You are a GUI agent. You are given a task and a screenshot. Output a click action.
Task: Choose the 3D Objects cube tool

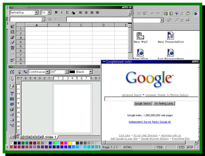(12, 110)
